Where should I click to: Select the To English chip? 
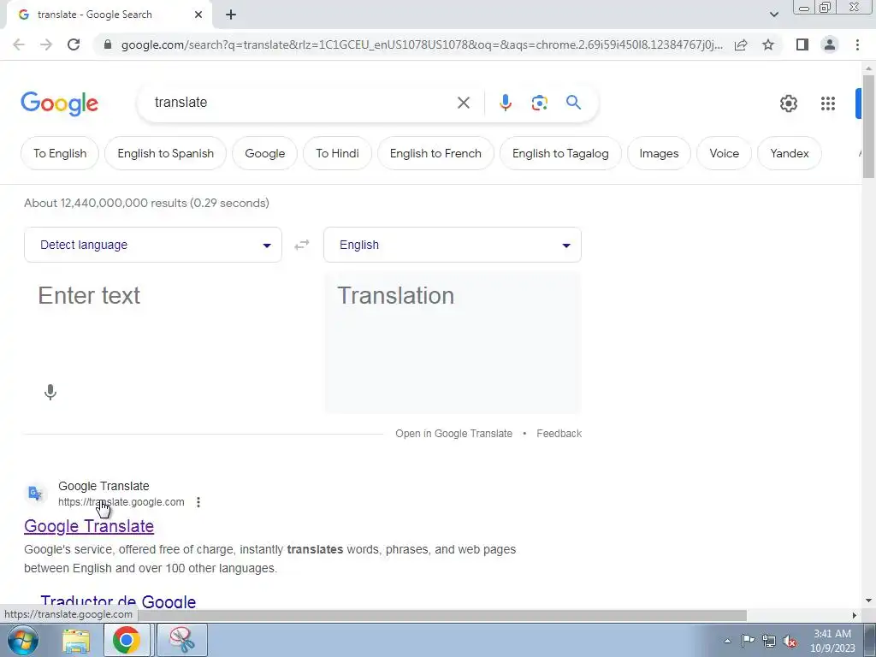click(60, 153)
